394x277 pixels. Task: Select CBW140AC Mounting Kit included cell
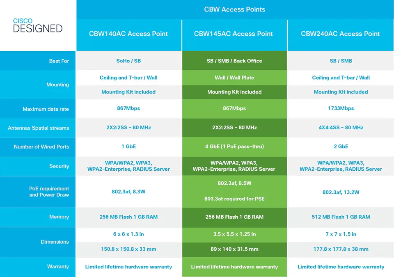click(128, 92)
